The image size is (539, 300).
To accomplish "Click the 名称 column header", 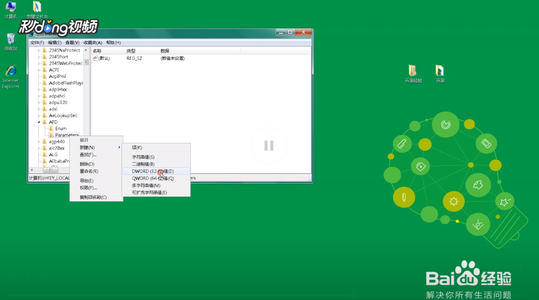I will point(108,51).
